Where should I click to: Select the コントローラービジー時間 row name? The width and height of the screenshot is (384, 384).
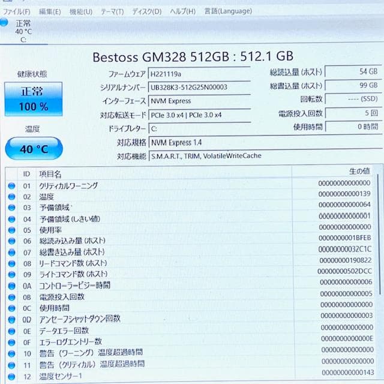[x=75, y=286]
